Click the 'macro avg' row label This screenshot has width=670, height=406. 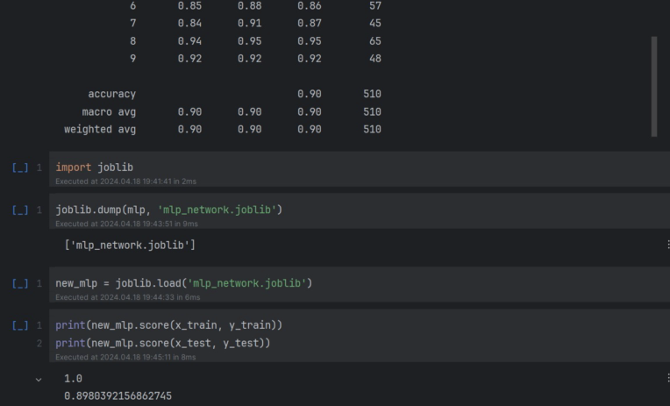[x=109, y=112]
